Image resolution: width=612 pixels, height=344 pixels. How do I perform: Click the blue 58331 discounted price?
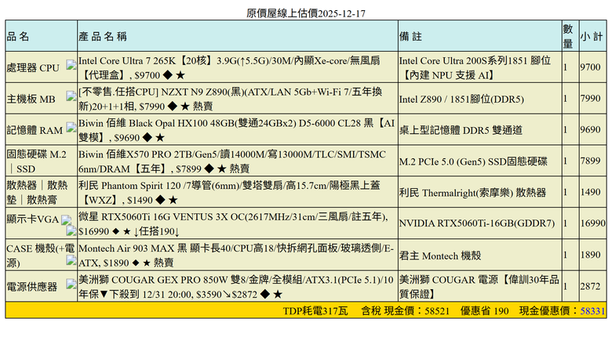click(592, 311)
